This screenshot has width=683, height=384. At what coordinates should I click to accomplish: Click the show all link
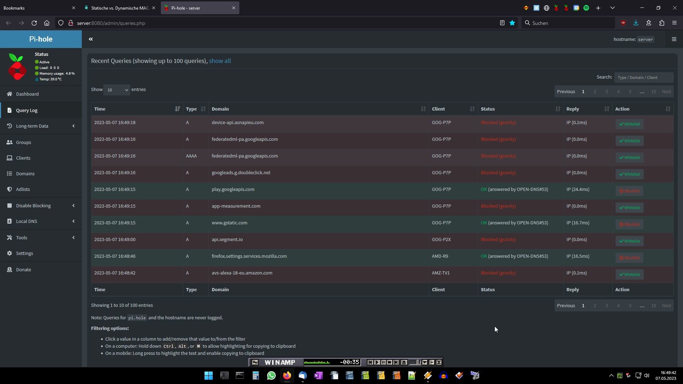point(220,61)
